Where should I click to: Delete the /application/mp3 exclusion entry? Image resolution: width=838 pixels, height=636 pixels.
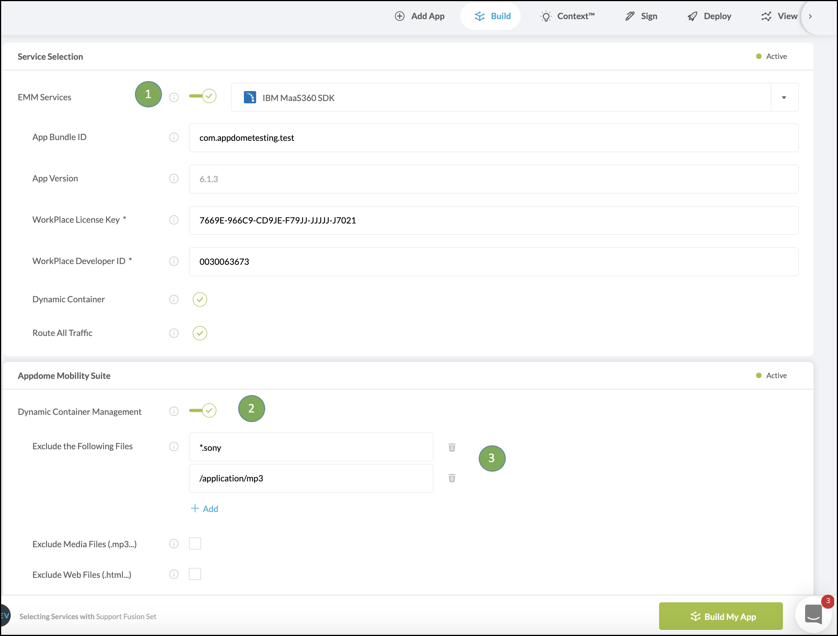[451, 478]
